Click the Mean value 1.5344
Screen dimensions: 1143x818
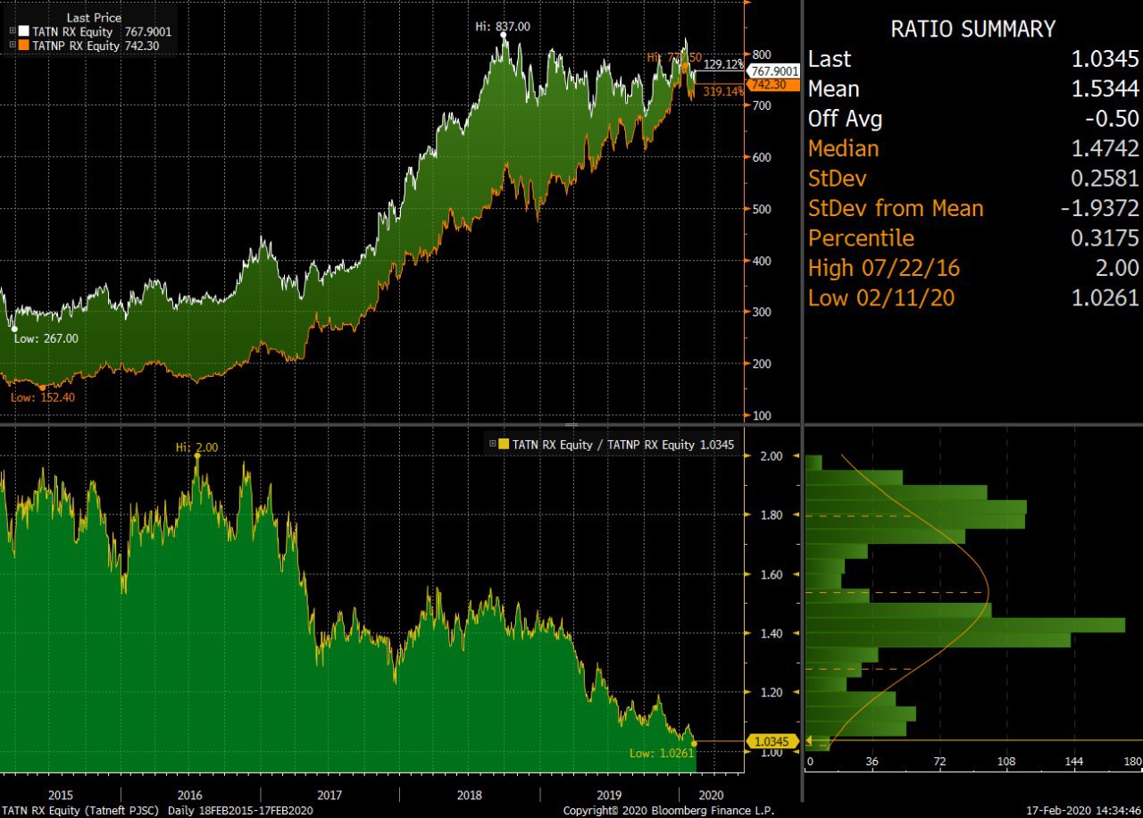click(1105, 89)
